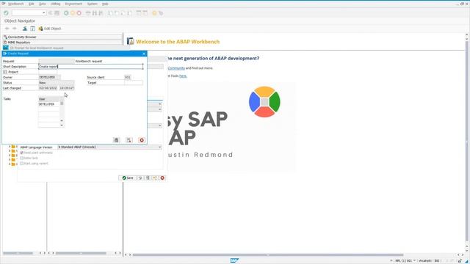
Task: Click the workbench icon beside Welcome heading
Action: coord(131,41)
